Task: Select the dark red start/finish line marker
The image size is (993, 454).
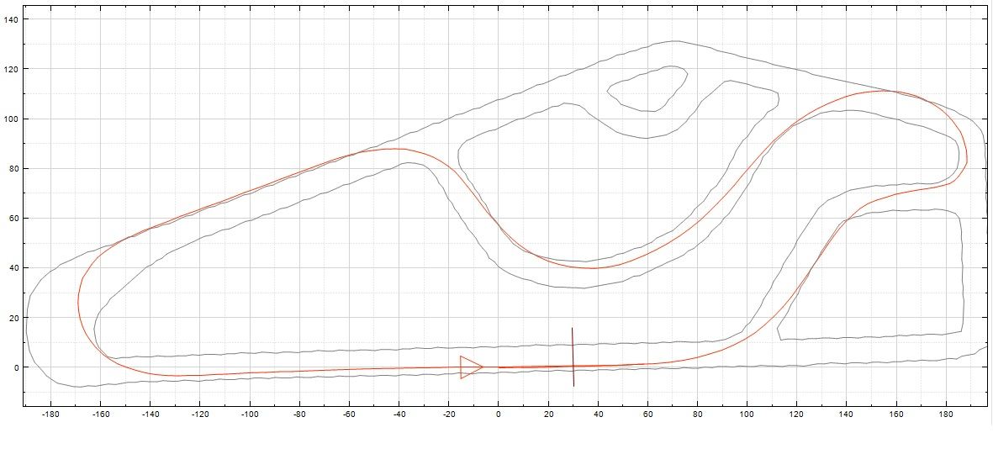Action: tap(573, 357)
